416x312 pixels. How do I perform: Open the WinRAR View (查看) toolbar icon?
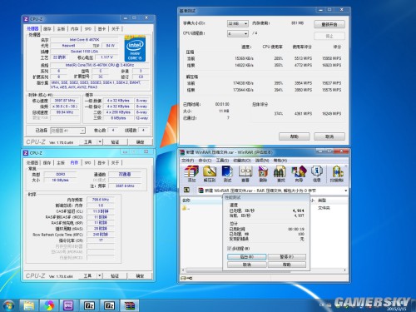(245, 174)
